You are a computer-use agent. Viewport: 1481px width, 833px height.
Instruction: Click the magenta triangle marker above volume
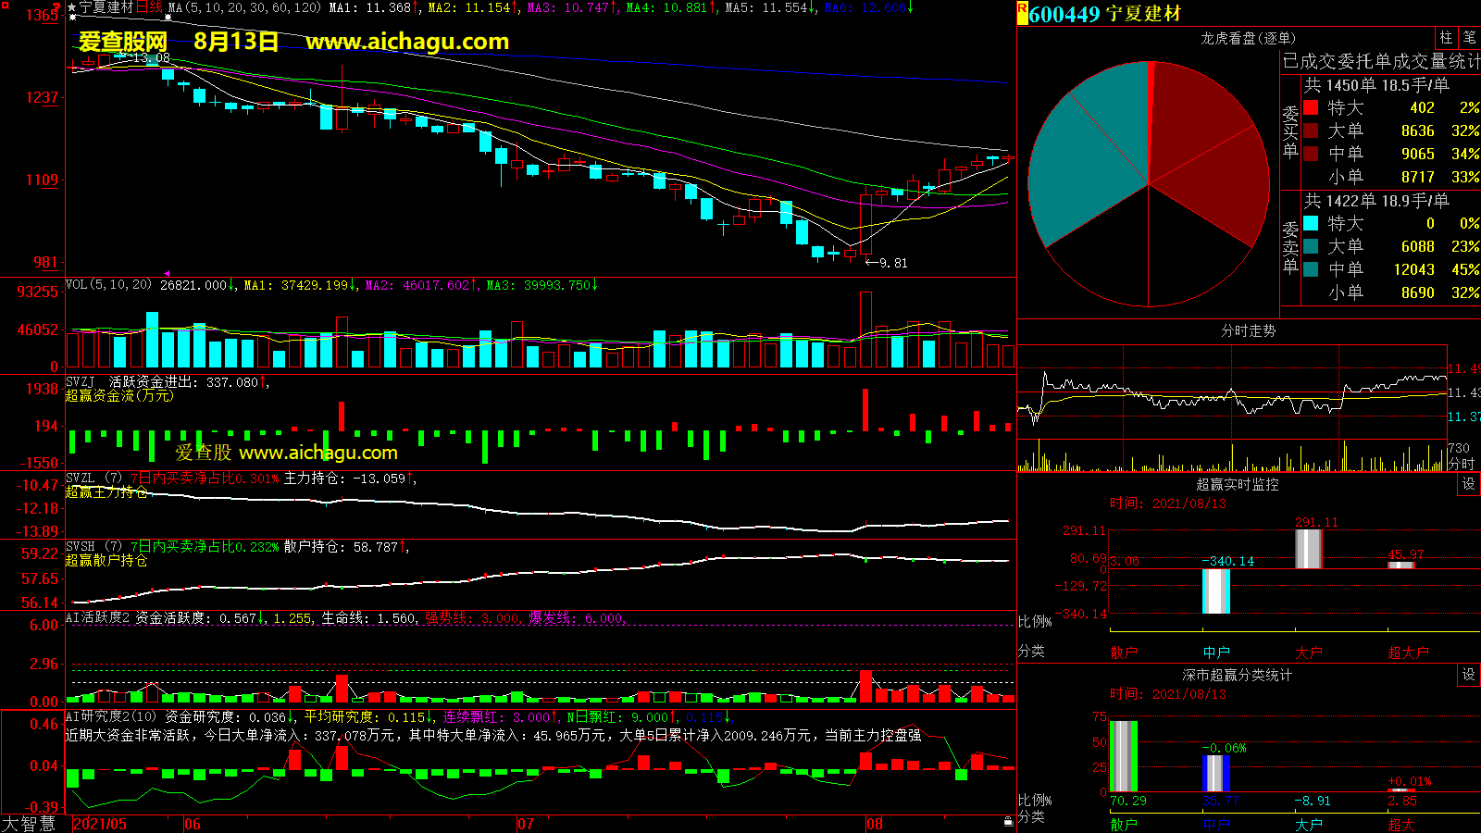point(167,273)
